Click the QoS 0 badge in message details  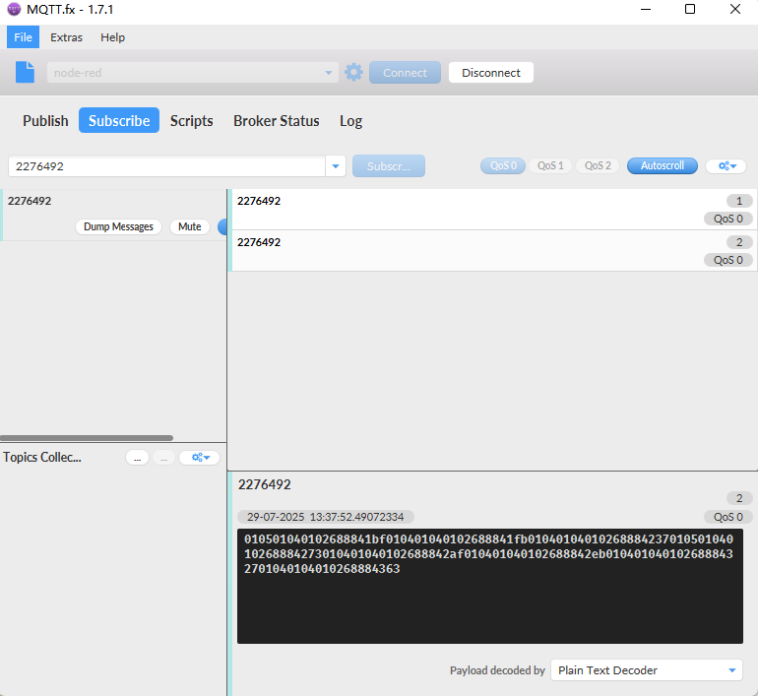click(728, 517)
